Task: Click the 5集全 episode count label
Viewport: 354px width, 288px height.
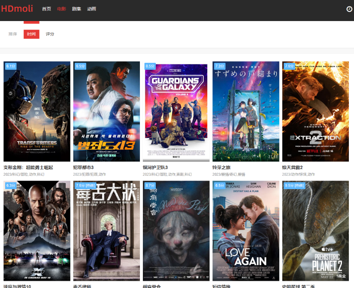Action: pyautogui.click(x=341, y=276)
